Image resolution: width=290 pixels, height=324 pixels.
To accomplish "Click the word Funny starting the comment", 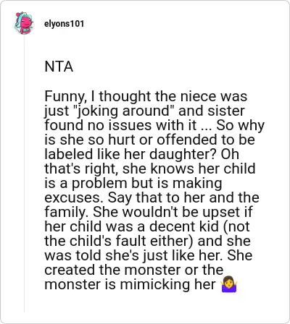I will click(64, 97).
